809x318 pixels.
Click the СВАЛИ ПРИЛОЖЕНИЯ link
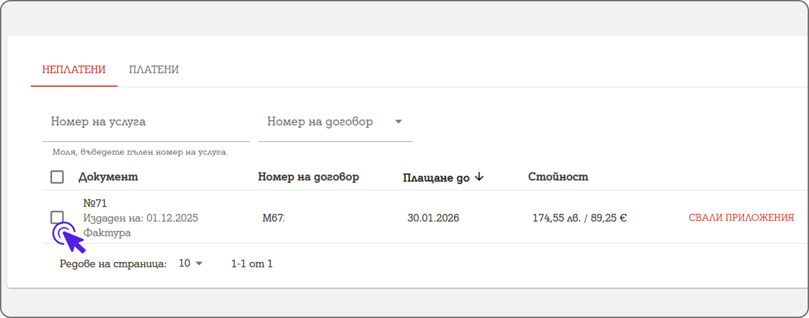tap(741, 218)
